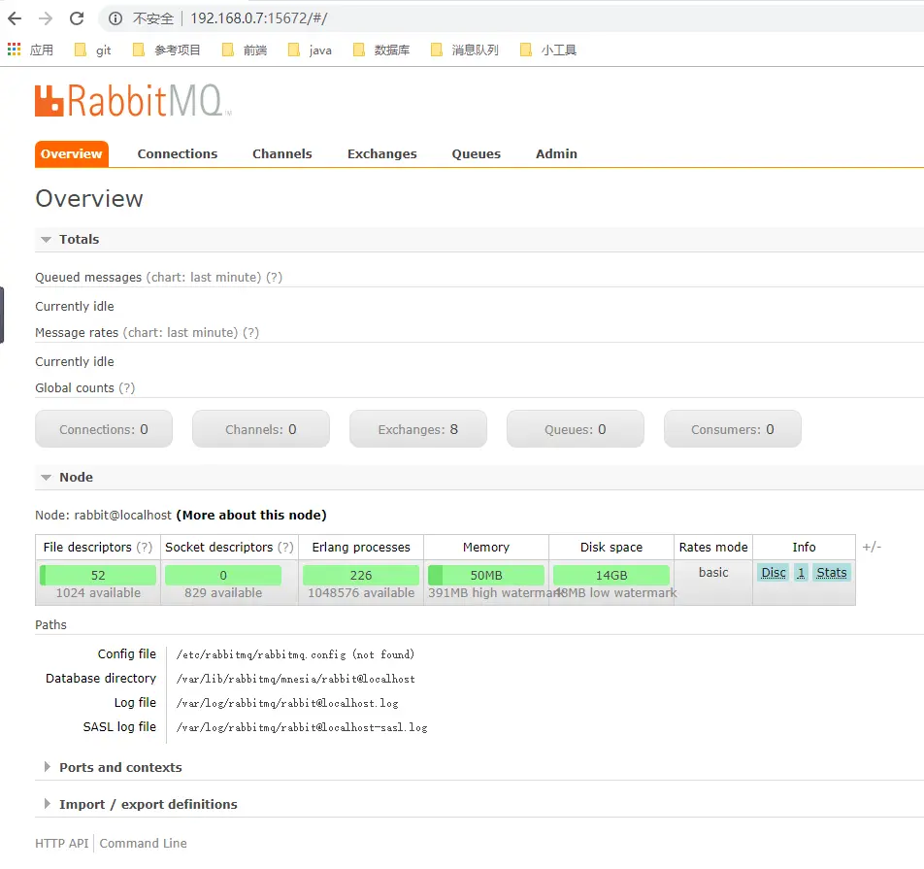Click the Config file path text
This screenshot has height=869, width=924.
(x=295, y=654)
